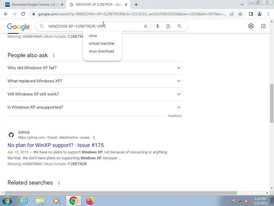
Task: Open the GitHub favicon result
Action: 11,135
